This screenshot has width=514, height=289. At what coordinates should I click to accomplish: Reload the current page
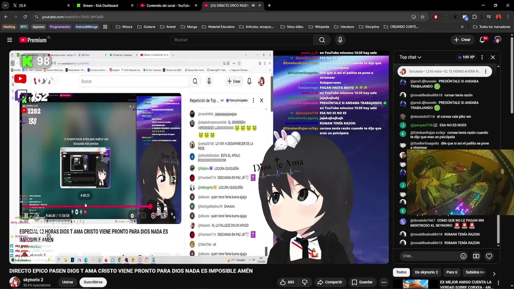click(25, 17)
